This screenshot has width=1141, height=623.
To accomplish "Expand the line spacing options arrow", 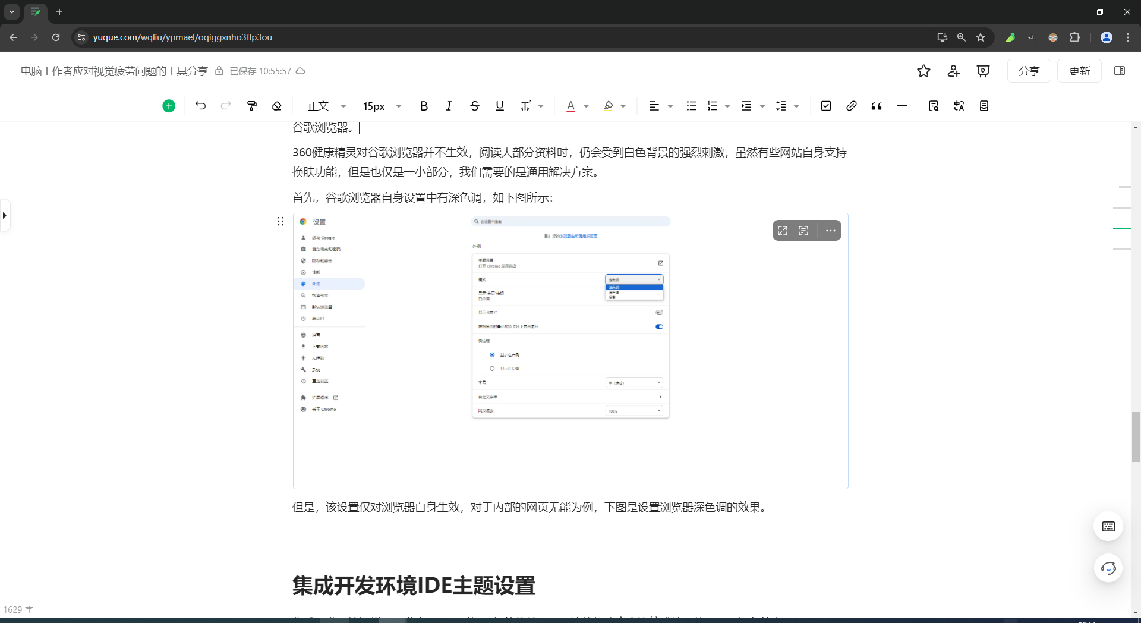I will pos(796,106).
